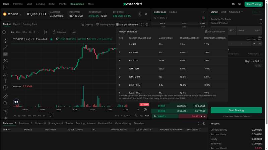Viewport: 268px width, 150px height.
Task: Go to the Competition page
Action: [x=77, y=4]
